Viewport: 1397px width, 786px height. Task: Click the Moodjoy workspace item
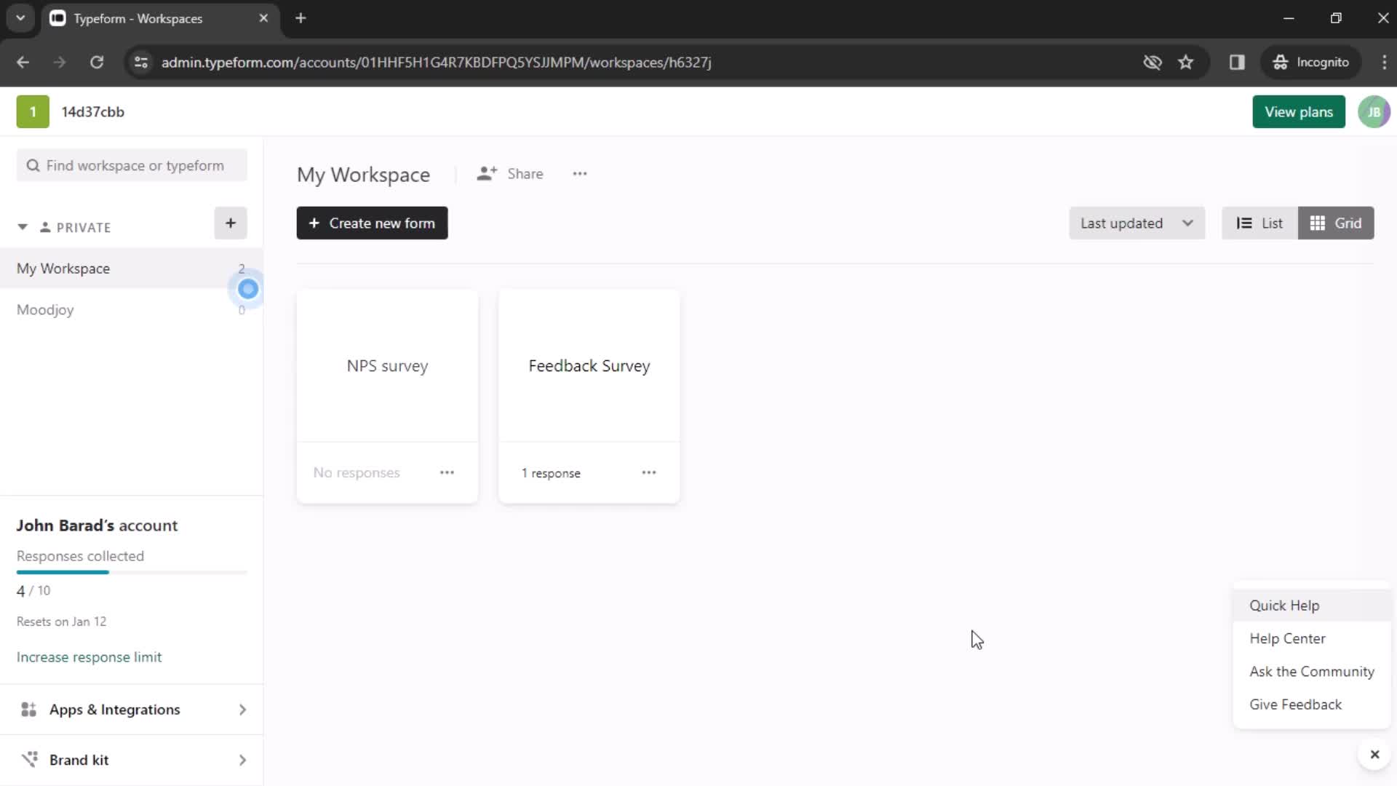46,311
